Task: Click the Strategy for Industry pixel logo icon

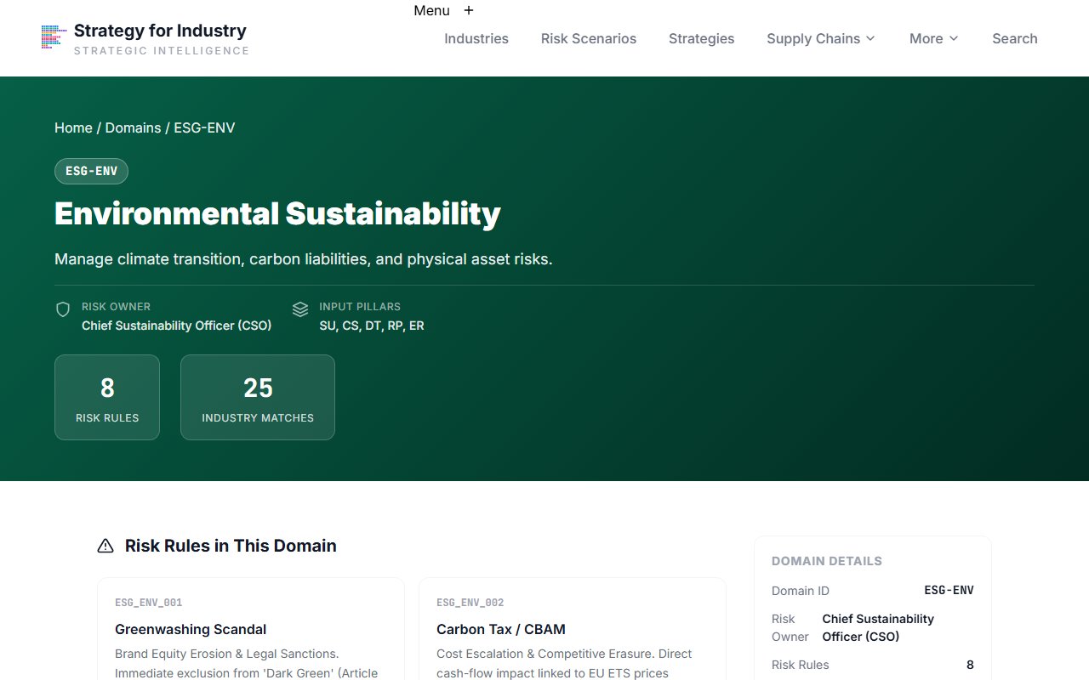Action: [x=53, y=37]
